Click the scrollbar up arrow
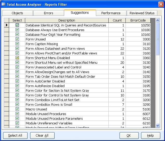This screenshot has width=165, height=141. (157, 20)
